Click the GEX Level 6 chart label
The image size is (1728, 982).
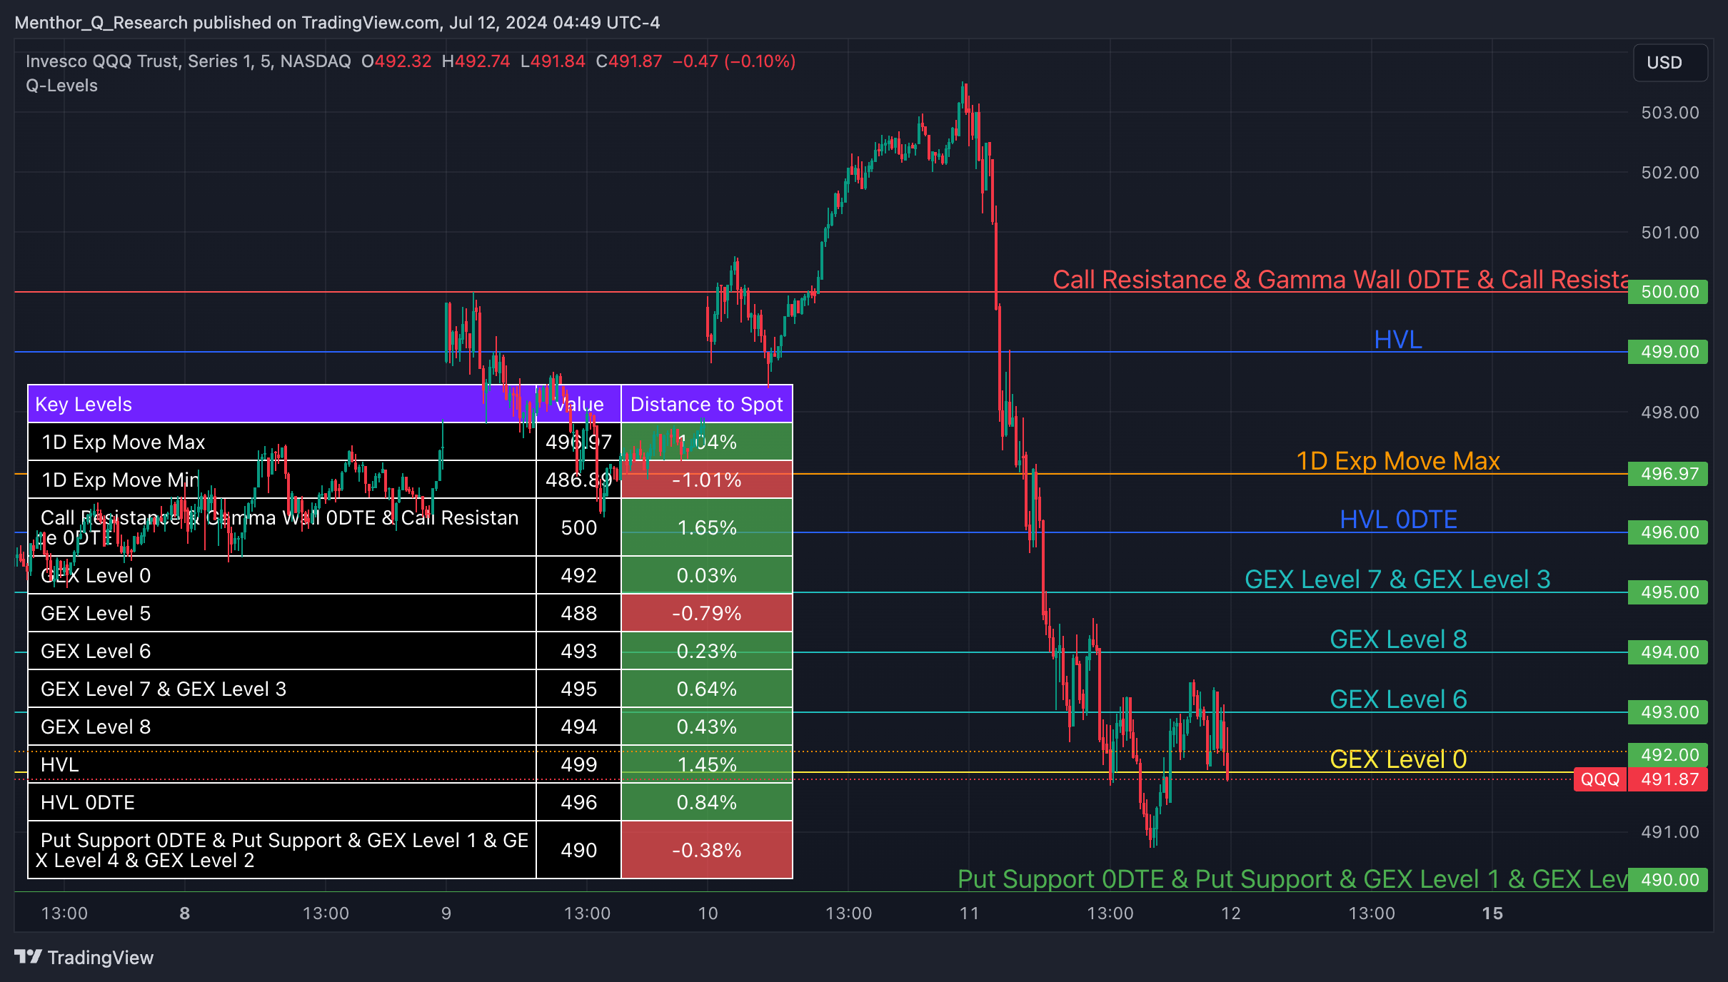tap(1398, 699)
